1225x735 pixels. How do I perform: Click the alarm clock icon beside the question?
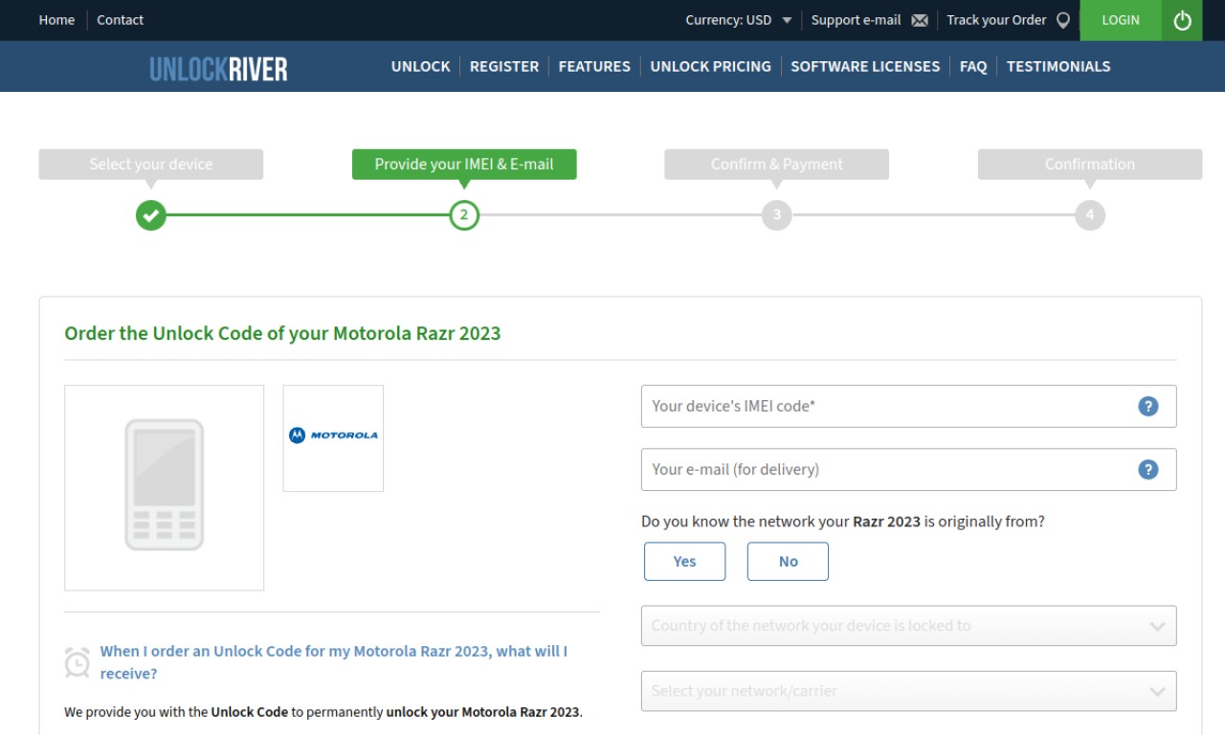coord(78,662)
